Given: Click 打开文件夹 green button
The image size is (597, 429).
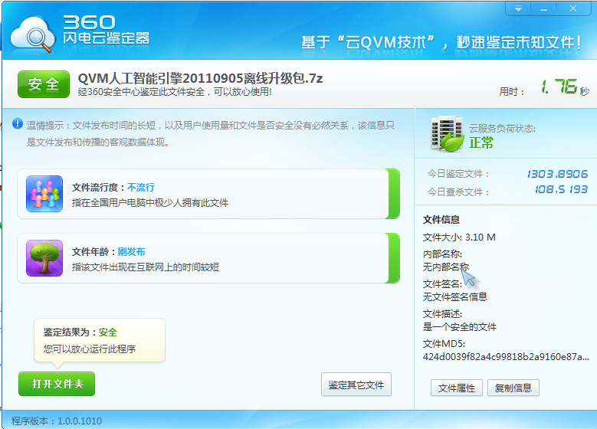Looking at the screenshot, I should click(57, 384).
